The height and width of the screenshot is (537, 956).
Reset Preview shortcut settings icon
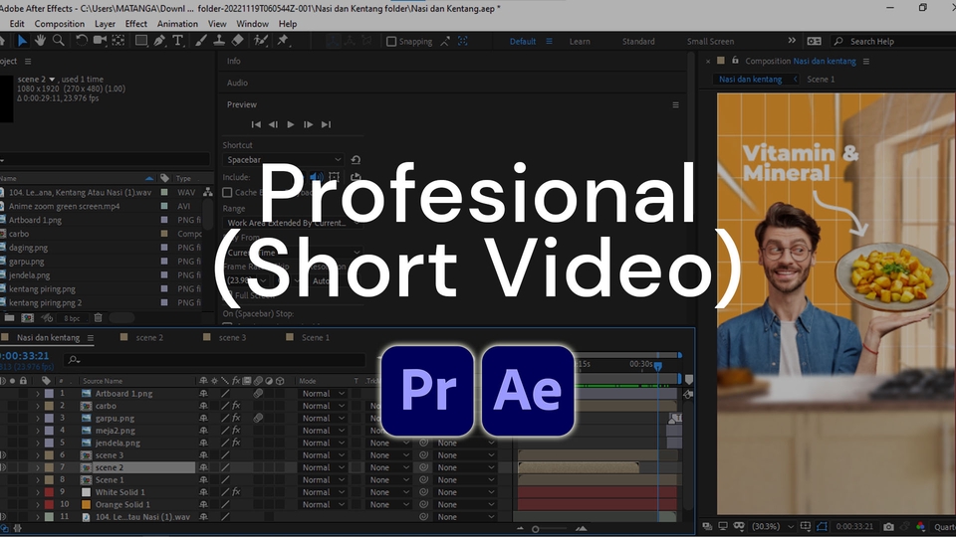(356, 160)
